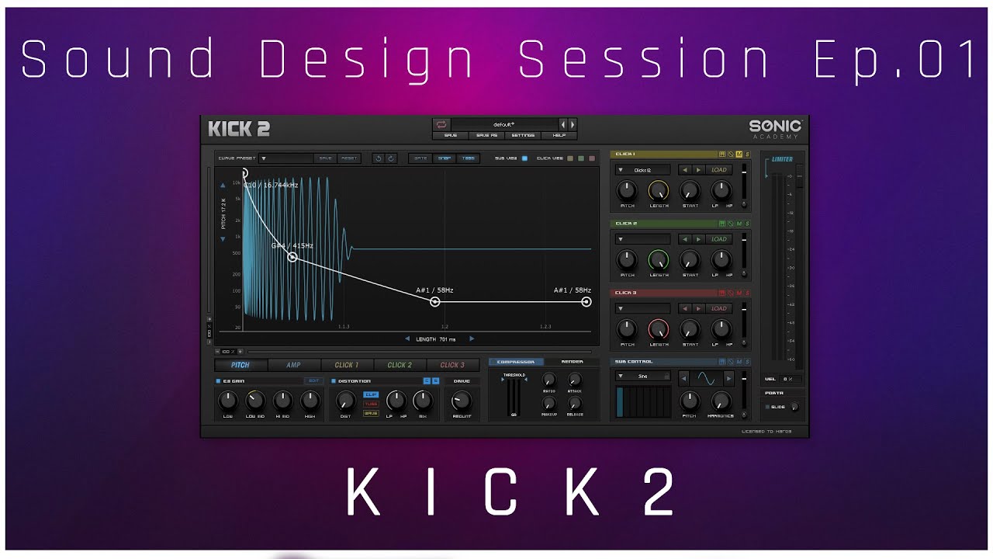Click the Click 2 Length knob

pos(658,259)
